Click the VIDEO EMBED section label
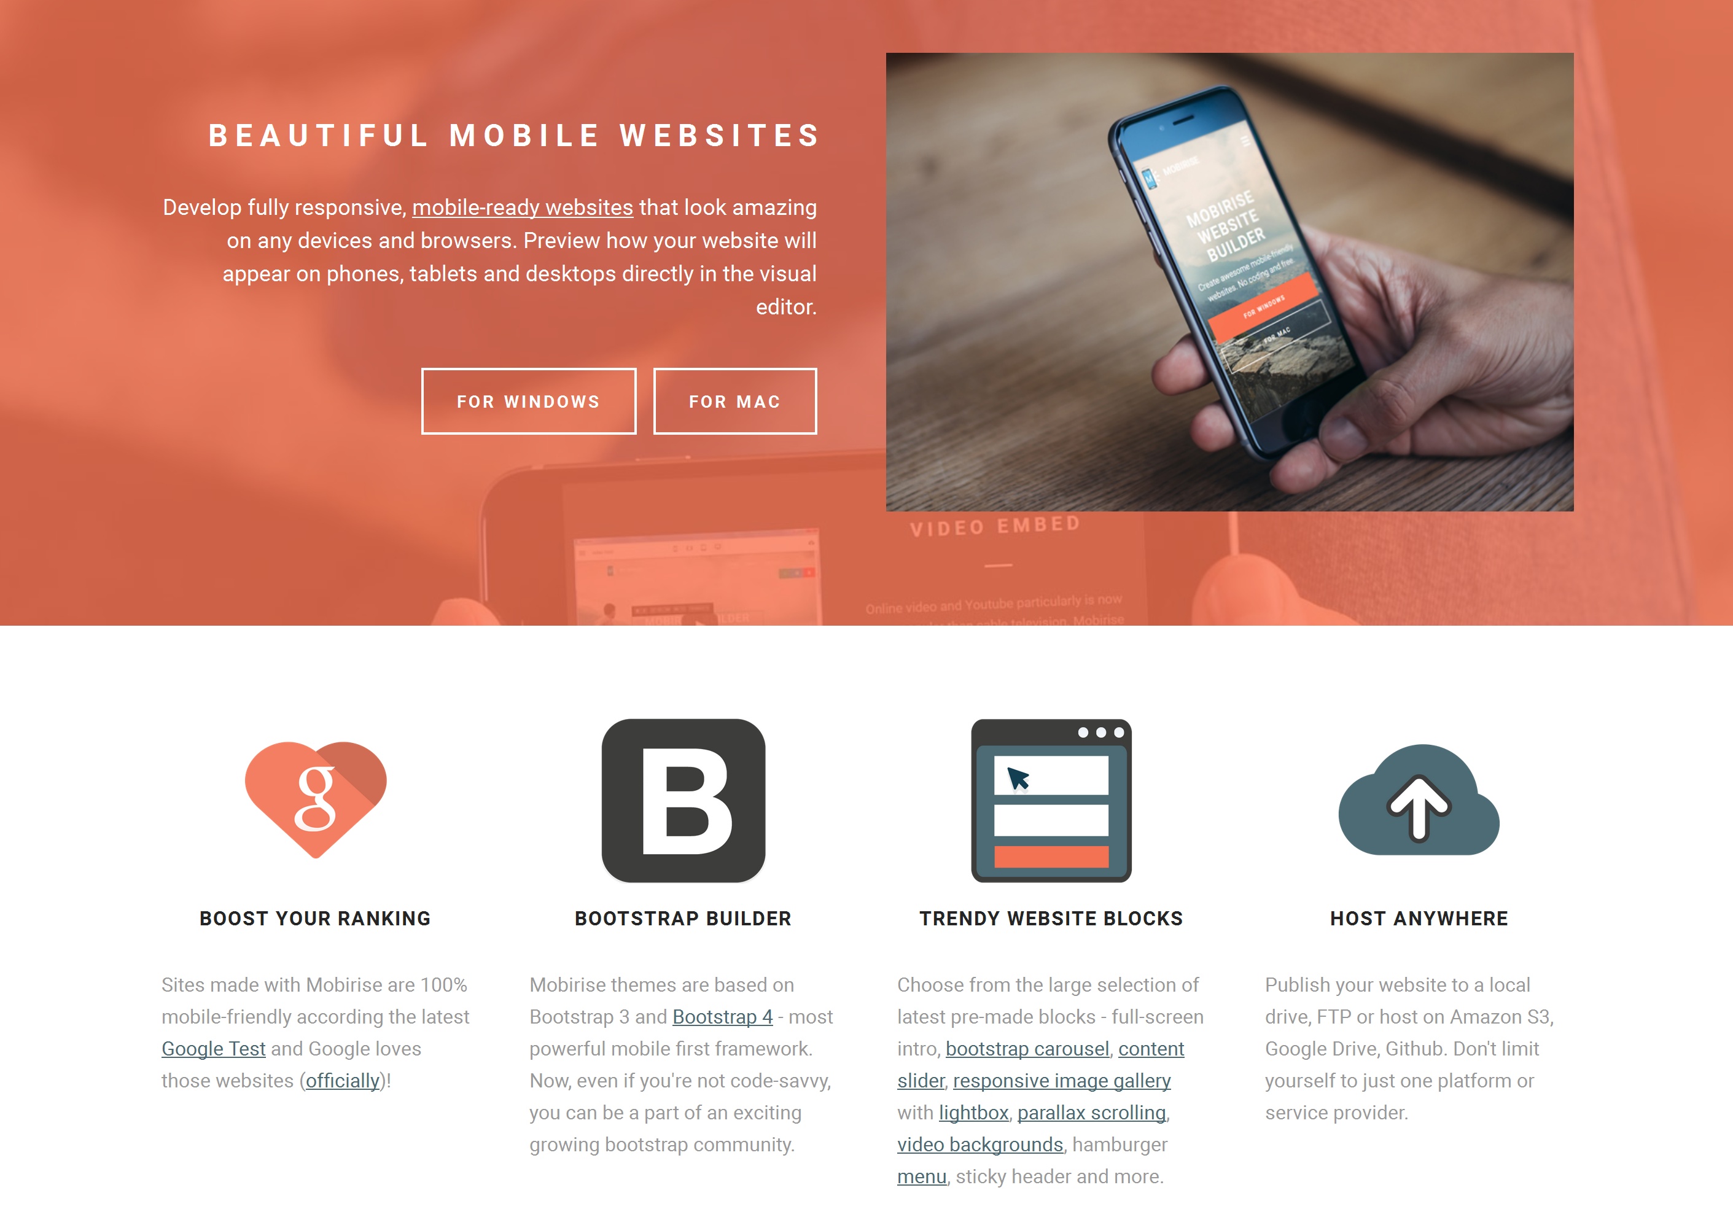The image size is (1733, 1209). point(993,526)
